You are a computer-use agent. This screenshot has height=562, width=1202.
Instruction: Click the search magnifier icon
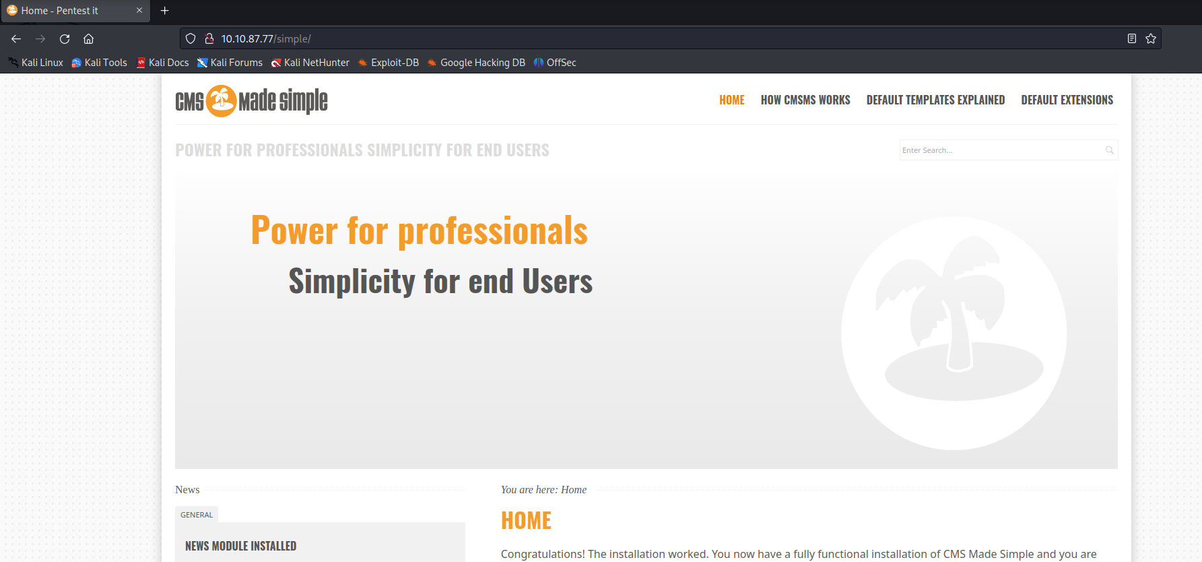click(1110, 150)
